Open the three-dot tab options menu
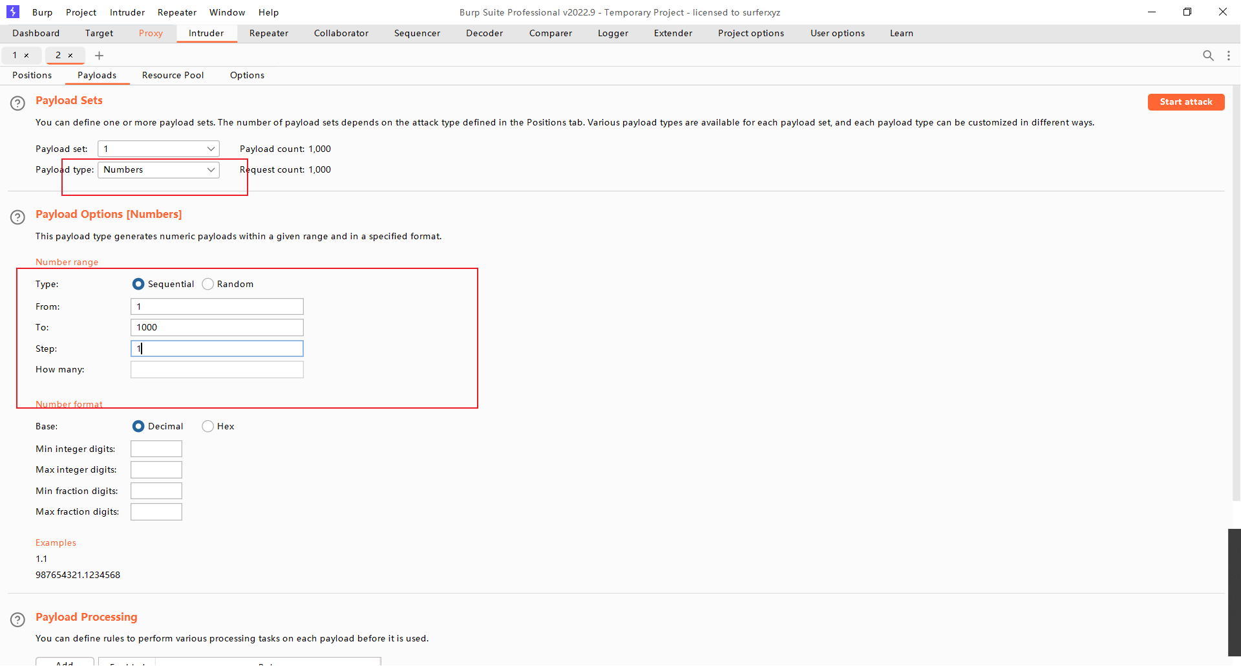This screenshot has height=666, width=1241. click(1228, 56)
